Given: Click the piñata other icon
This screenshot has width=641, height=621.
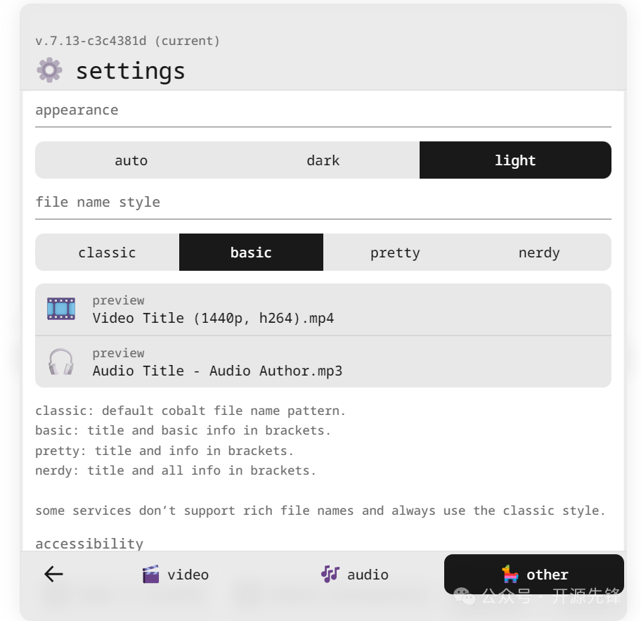Looking at the screenshot, I should click(x=510, y=574).
